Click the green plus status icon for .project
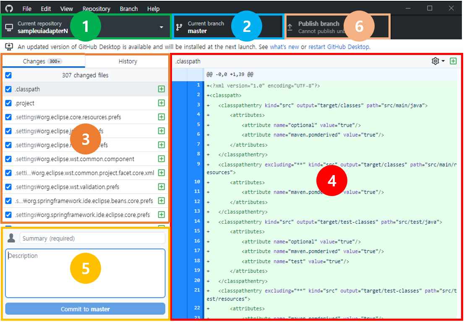The image size is (464, 322). pyautogui.click(x=161, y=103)
